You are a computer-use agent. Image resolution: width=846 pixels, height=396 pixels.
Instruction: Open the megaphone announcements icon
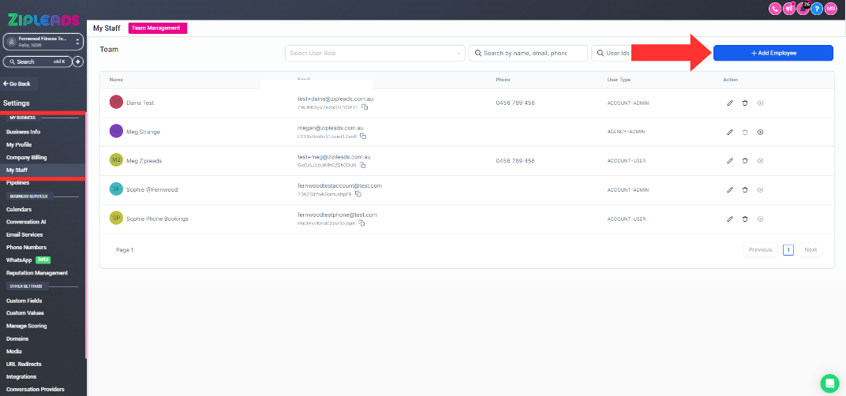coord(789,9)
